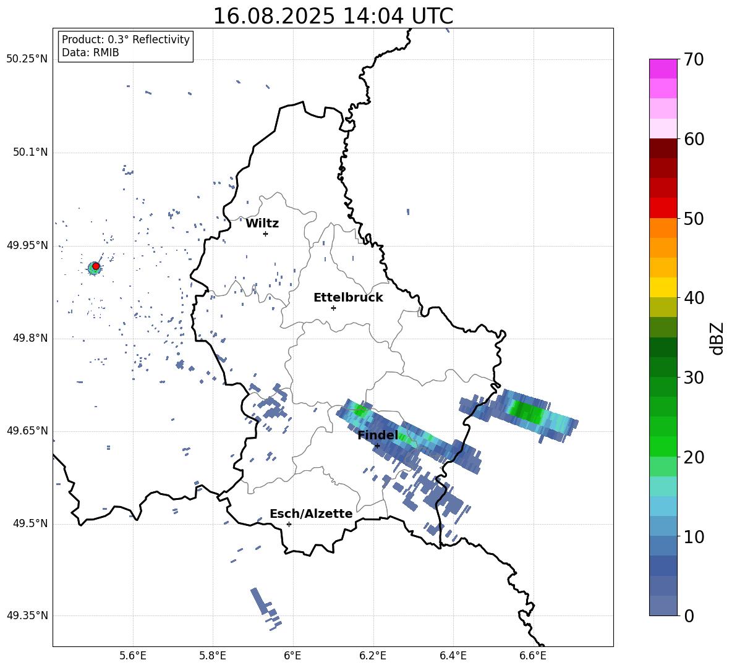Click the 49.8°N latitude label
The width and height of the screenshot is (732, 668).
point(30,338)
